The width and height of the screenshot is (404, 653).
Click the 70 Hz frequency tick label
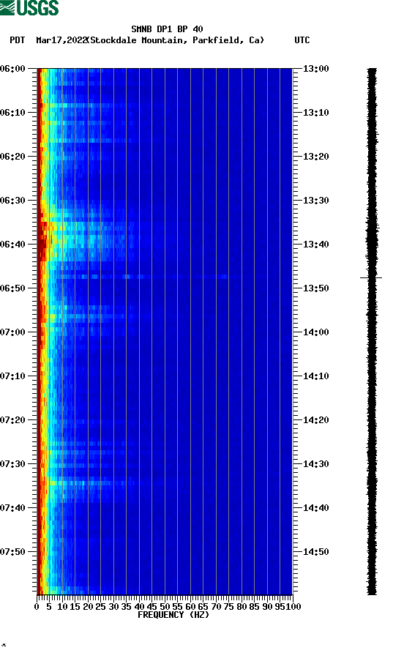click(x=216, y=607)
